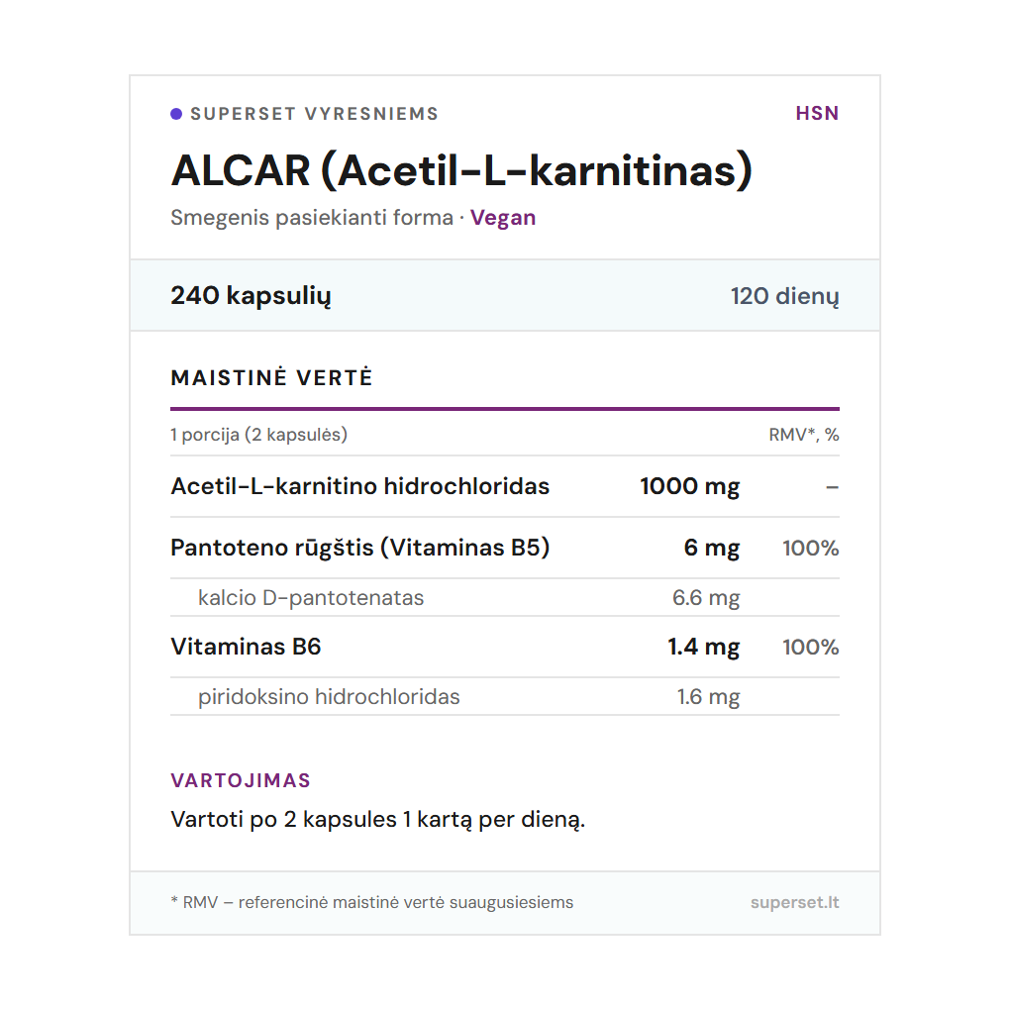Screen dimensions: 1010x1010
Task: Click the VARTOJIMAS section heading
Action: tap(241, 780)
